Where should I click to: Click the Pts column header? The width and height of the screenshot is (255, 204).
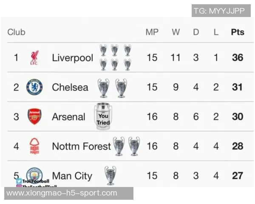pos(238,32)
